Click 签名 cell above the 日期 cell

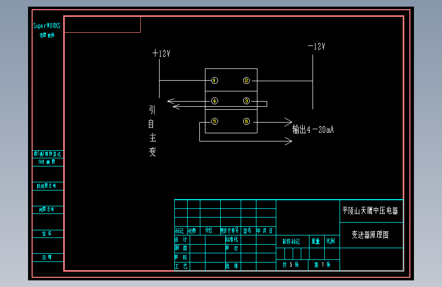coord(47,233)
